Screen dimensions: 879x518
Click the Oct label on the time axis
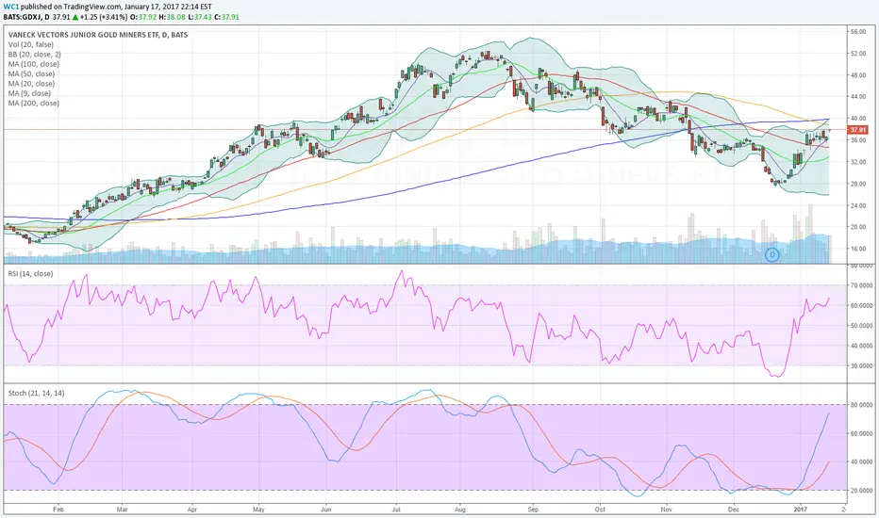(600, 510)
